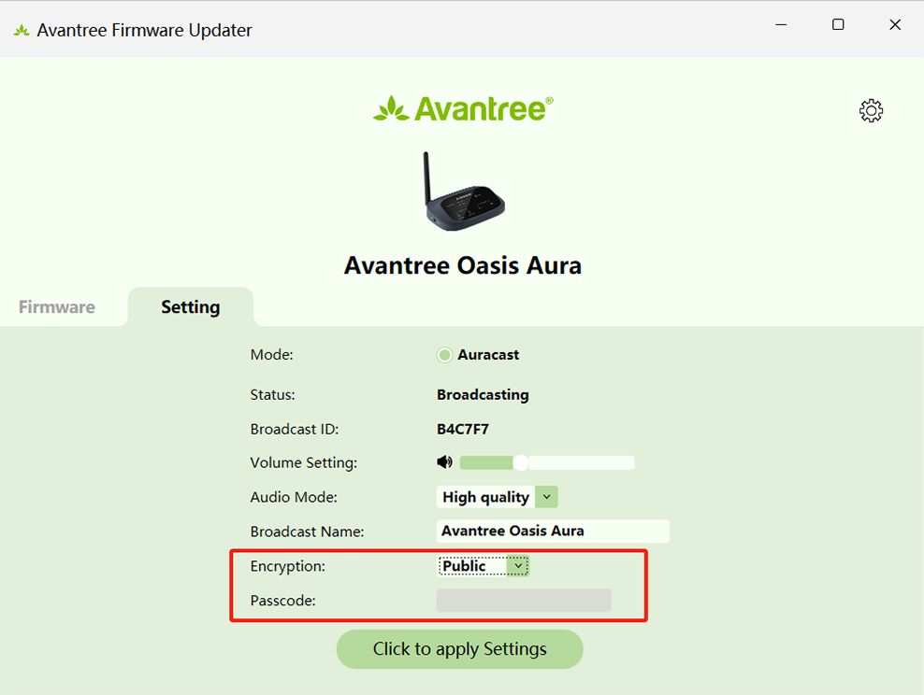Screen dimensions: 924x695
Task: Open the Encryption dropdown showing Public
Action: [518, 566]
